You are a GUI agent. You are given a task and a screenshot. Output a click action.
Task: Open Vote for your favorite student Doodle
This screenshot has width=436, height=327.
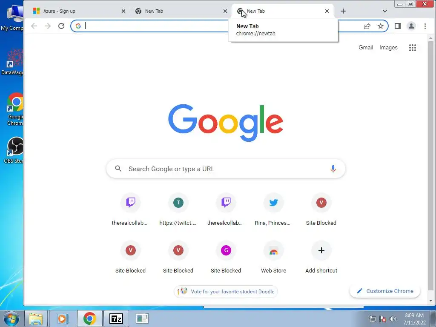226,291
